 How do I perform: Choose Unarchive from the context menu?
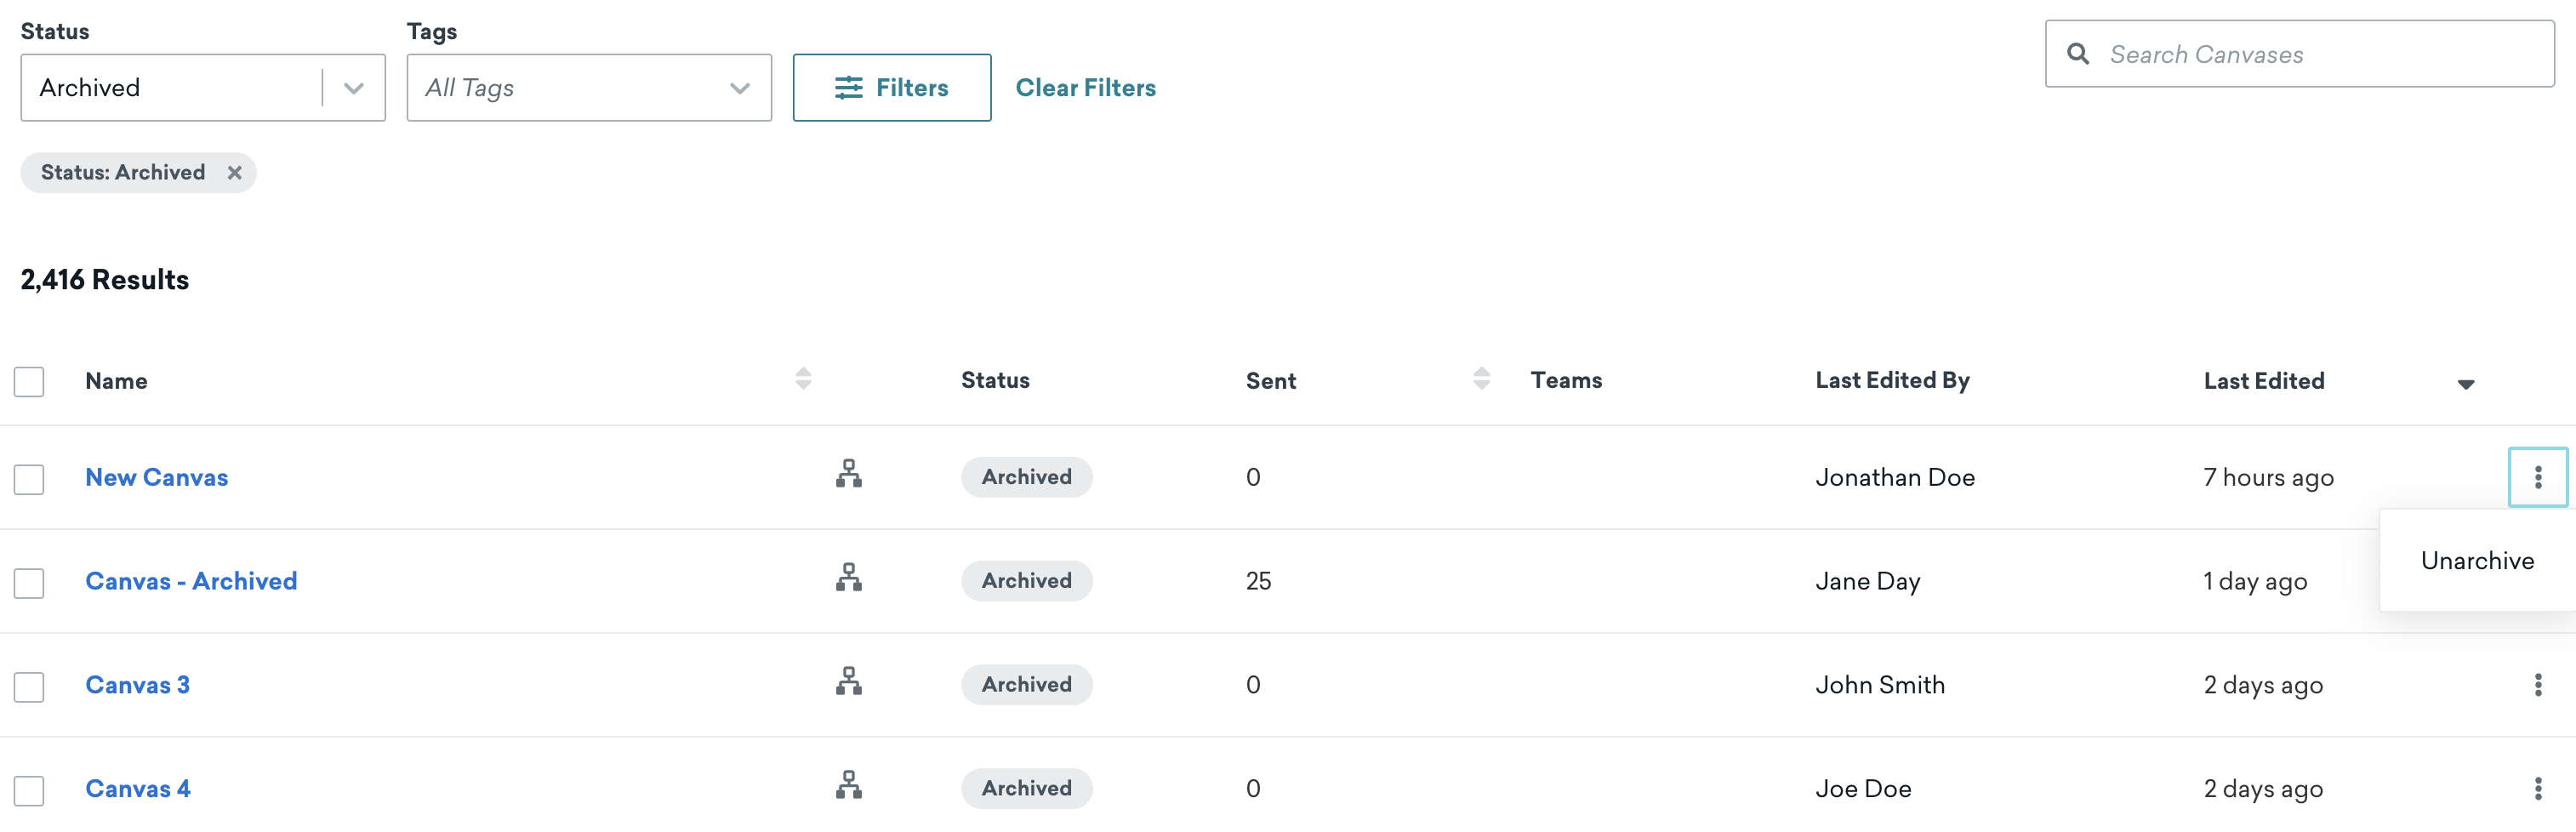tap(2477, 561)
